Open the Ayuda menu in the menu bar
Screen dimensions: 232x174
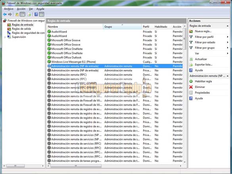click(40, 9)
